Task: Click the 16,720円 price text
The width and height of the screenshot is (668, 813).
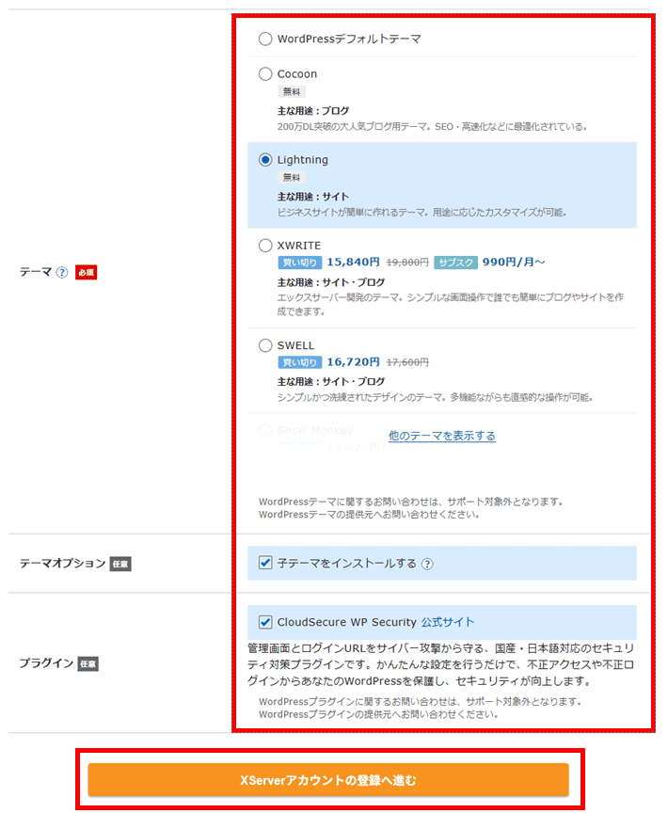Action: click(354, 361)
